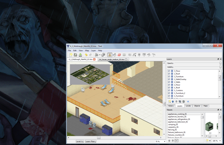224x145 pixels.
Task: Click the Opacity slider handle
Action: [x=220, y=63]
